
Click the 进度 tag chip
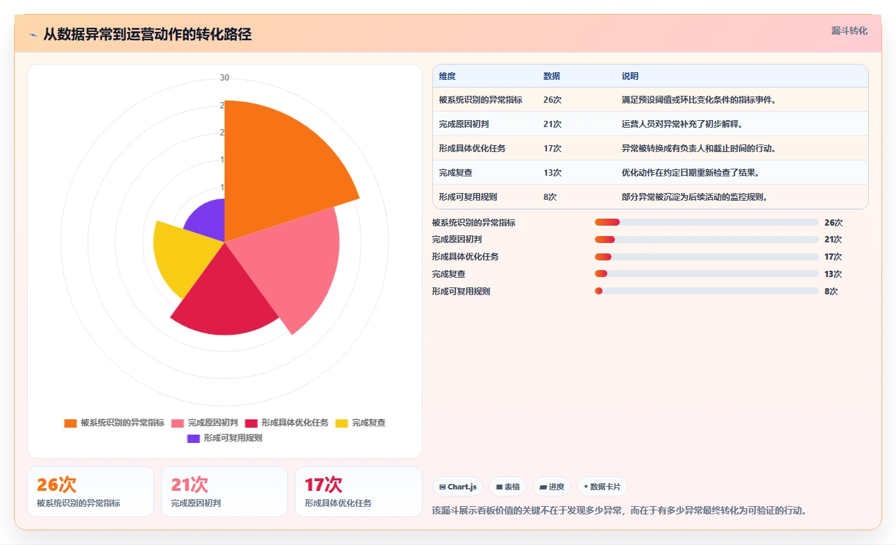[x=552, y=487]
